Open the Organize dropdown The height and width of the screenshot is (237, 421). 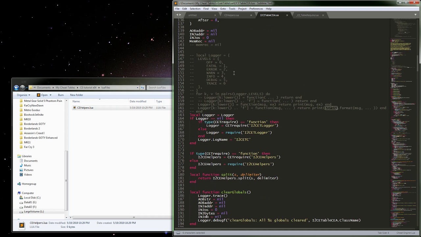pos(23,95)
